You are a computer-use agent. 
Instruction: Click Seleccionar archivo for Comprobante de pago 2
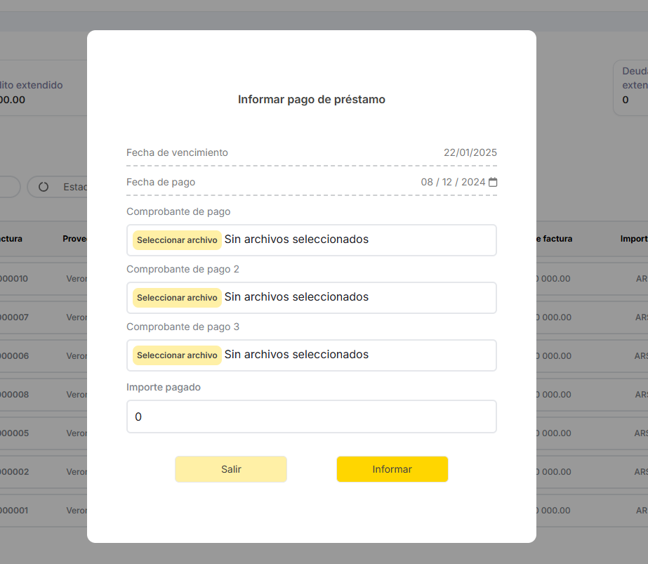coord(177,298)
